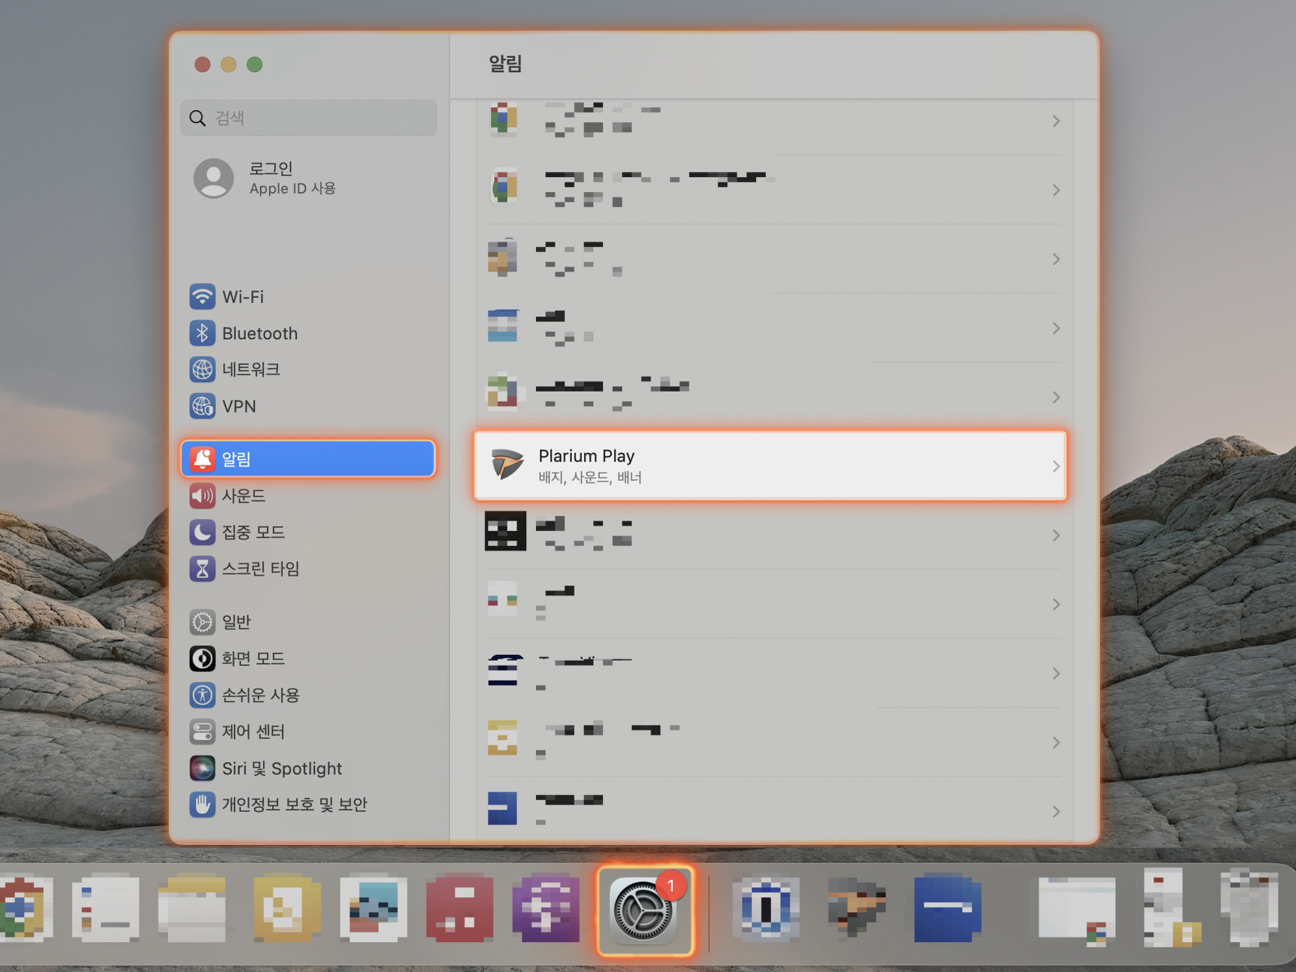
Task: Open Wi-Fi settings in sidebar
Action: [308, 297]
